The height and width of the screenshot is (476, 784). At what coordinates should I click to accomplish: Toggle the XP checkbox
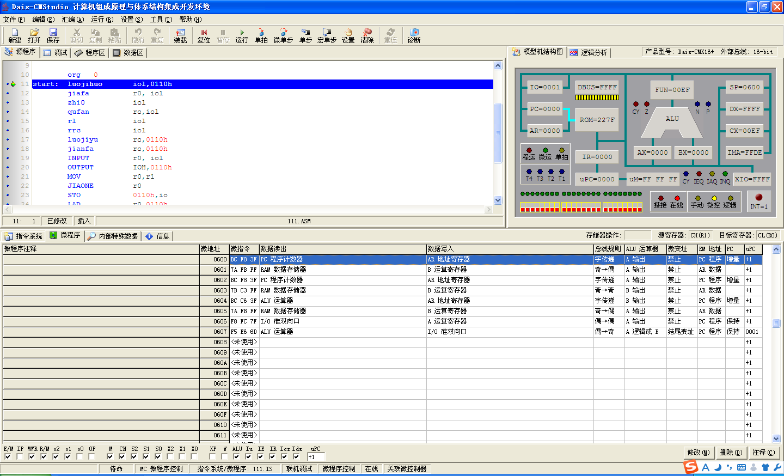[x=212, y=456]
